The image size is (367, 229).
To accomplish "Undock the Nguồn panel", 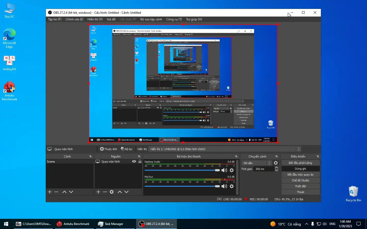I will pyautogui.click(x=139, y=156).
